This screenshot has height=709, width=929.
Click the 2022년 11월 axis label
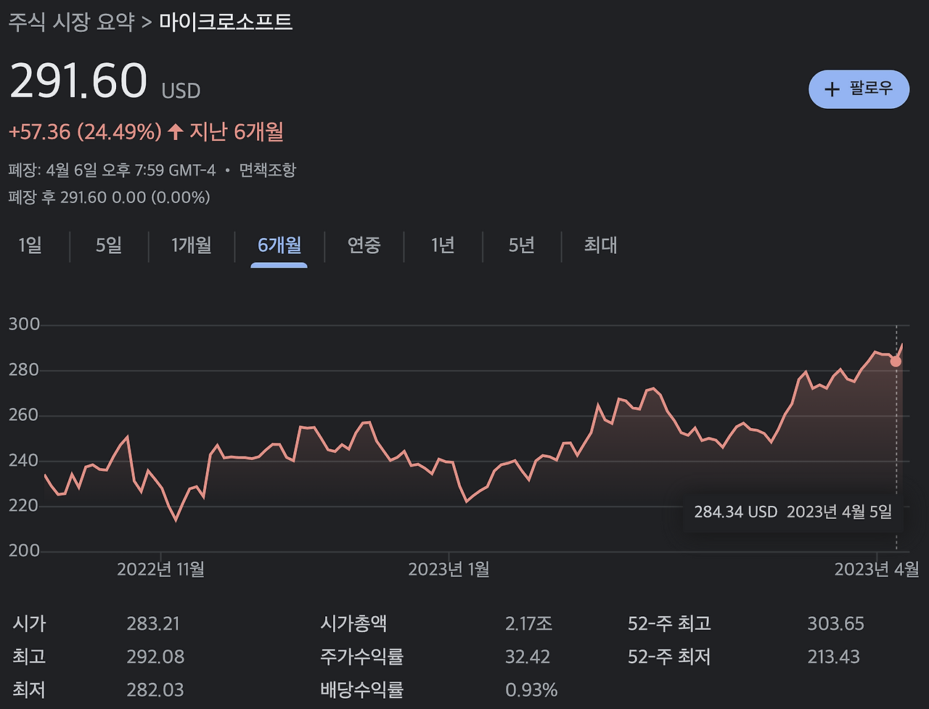click(160, 569)
